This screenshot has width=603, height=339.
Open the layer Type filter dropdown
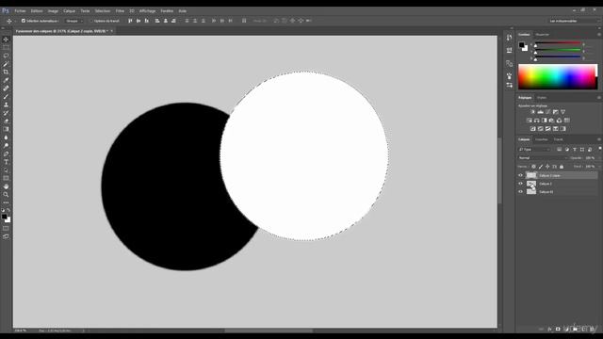(x=534, y=150)
